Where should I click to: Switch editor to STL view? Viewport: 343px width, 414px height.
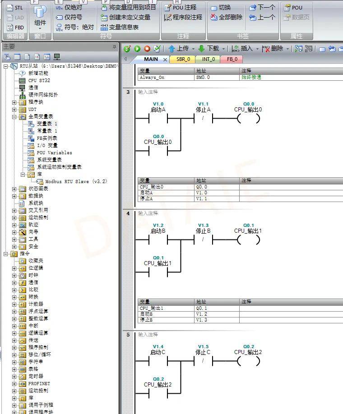pos(15,8)
